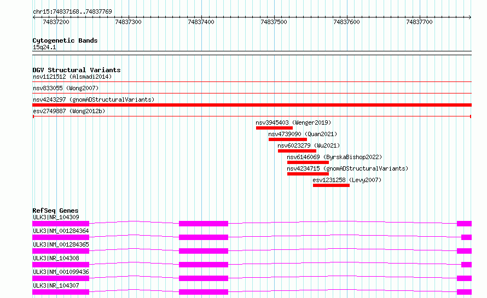Open transcript ULK3|NR_104309 label
The height and width of the screenshot is (298, 487).
click(x=56, y=217)
